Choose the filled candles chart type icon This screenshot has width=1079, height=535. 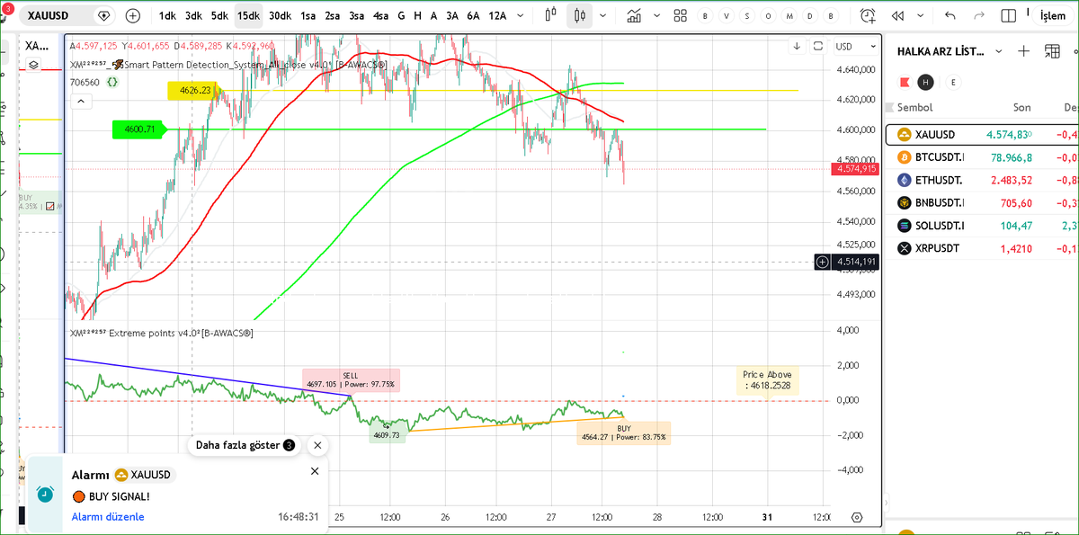[x=580, y=15]
